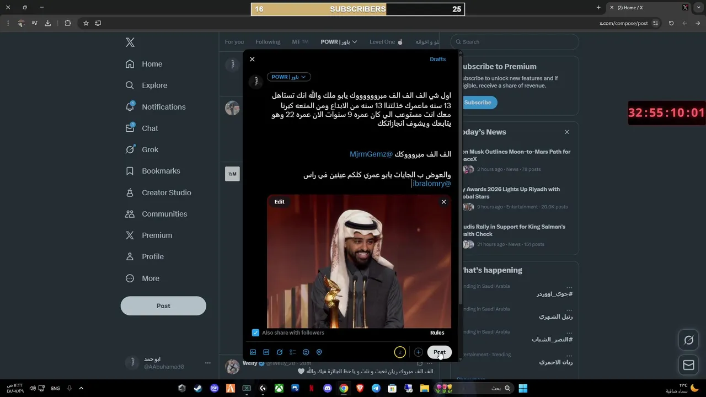The height and width of the screenshot is (397, 706).
Task: Select the (2) Home / X browser tab
Action: pyautogui.click(x=649, y=8)
